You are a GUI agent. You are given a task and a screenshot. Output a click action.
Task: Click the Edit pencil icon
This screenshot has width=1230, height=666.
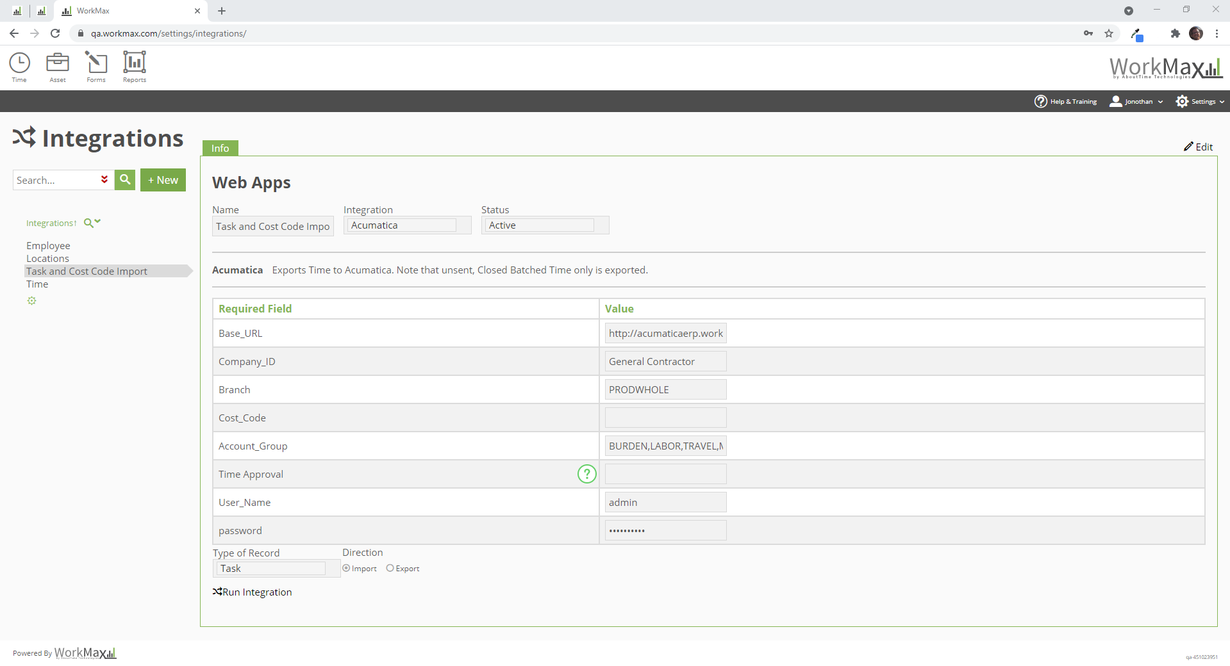(x=1188, y=147)
